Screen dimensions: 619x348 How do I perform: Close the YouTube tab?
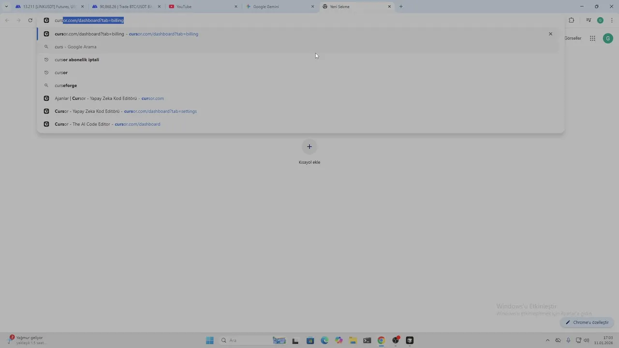[x=236, y=6]
